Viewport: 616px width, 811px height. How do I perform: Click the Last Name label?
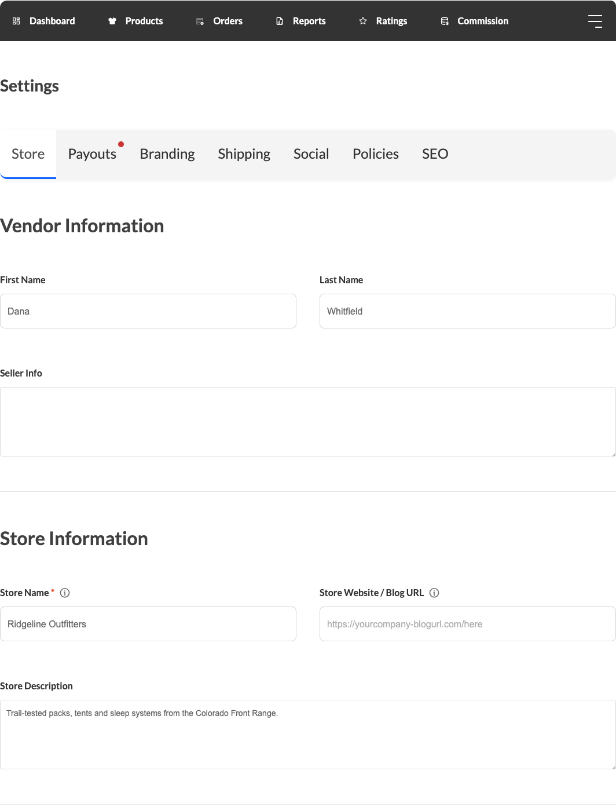[342, 280]
